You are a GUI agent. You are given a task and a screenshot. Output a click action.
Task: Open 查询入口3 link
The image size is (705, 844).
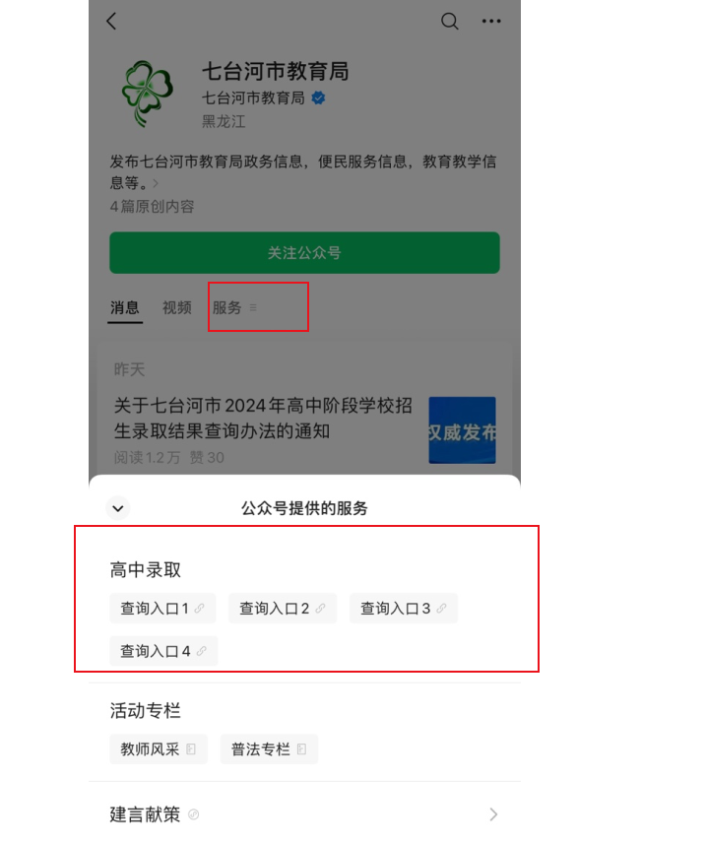point(404,609)
